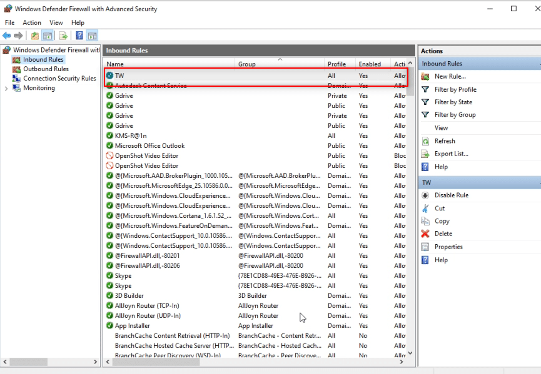Select BranchCache Content Retrieval (HTTP-In) rule
The height and width of the screenshot is (374, 541).
pos(255,335)
